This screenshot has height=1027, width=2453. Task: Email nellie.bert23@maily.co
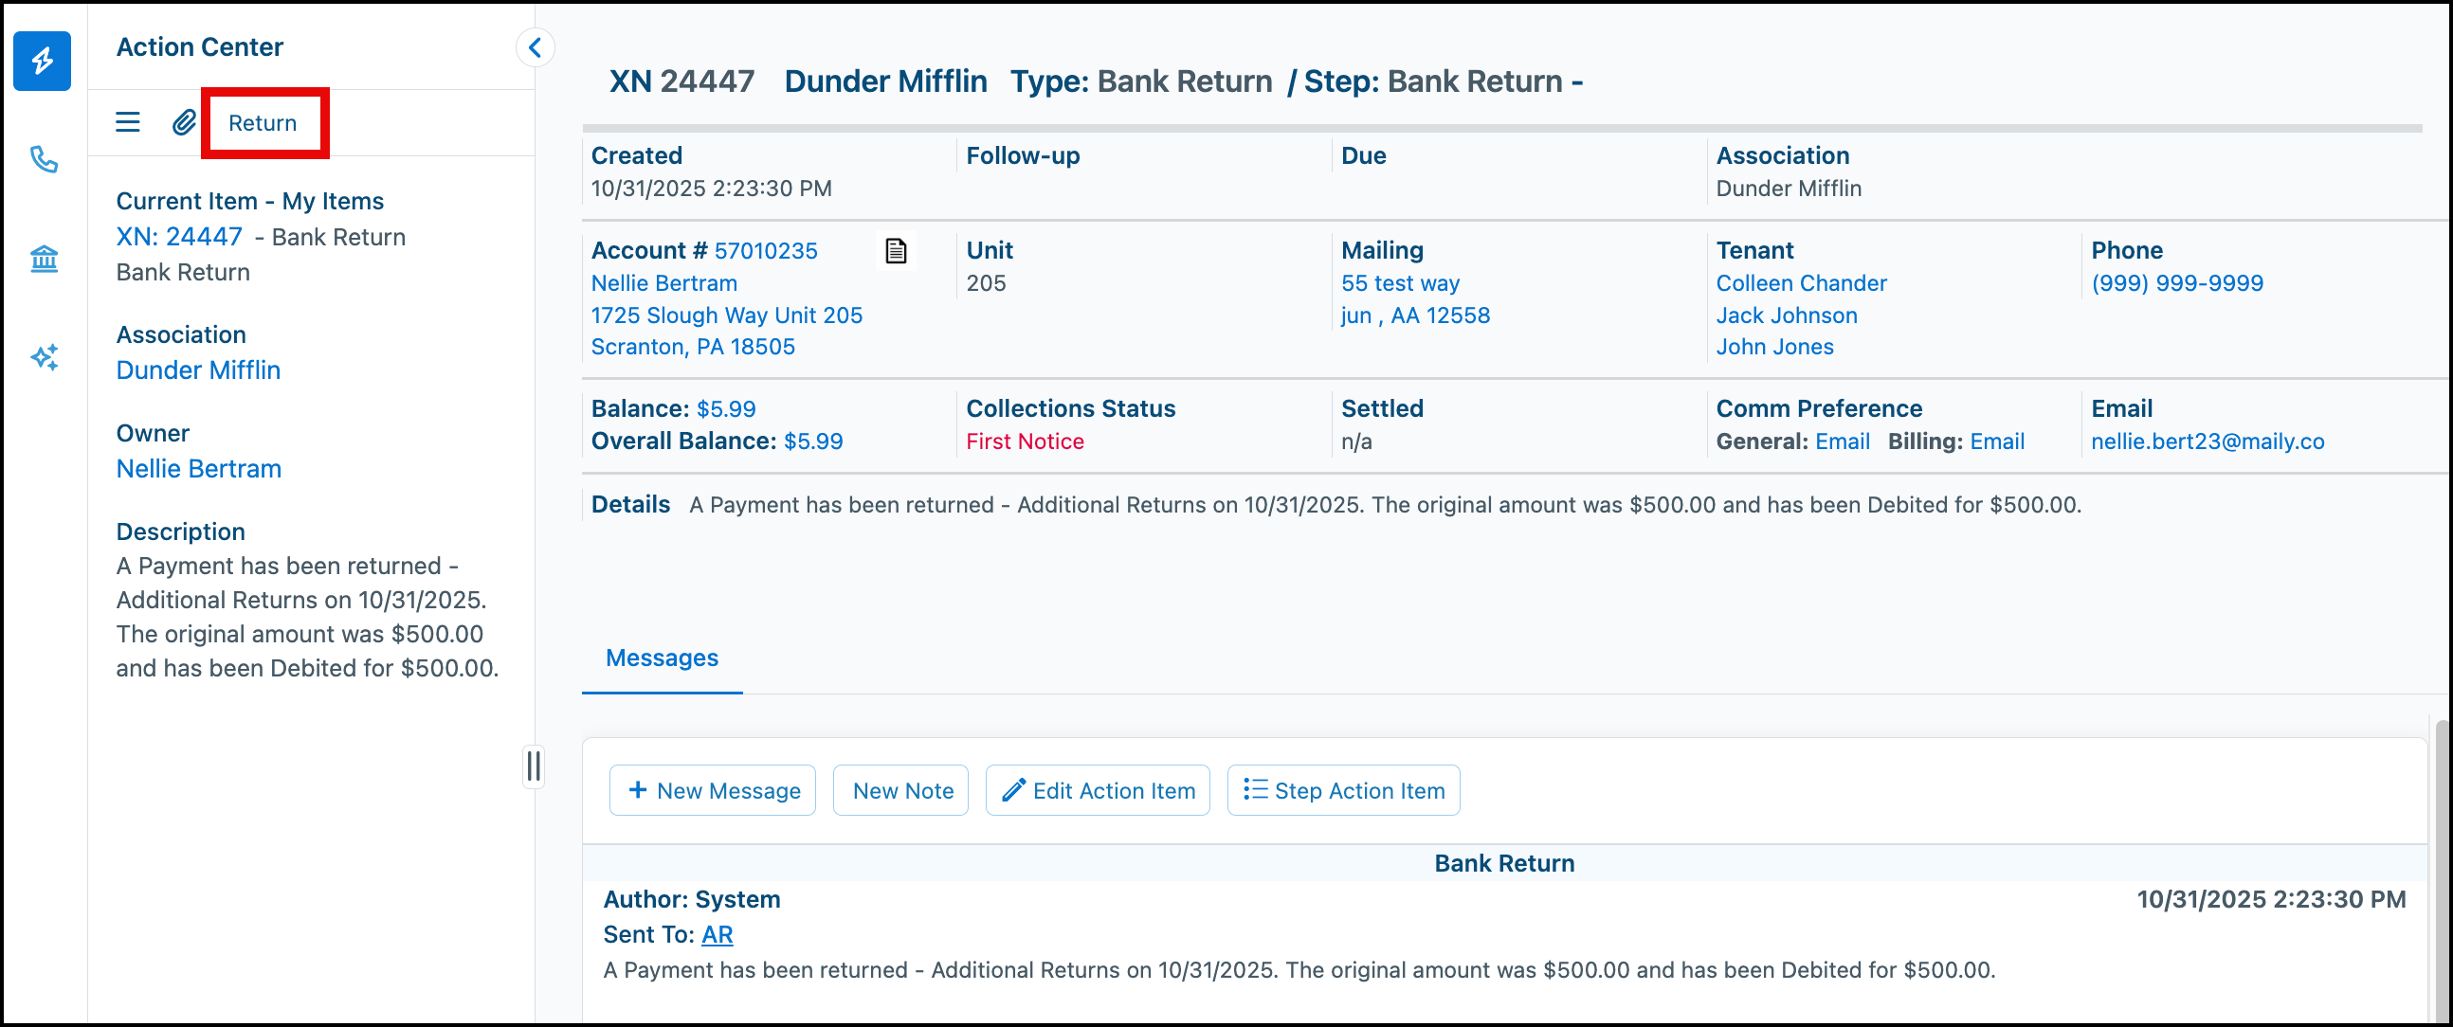coord(2208,441)
